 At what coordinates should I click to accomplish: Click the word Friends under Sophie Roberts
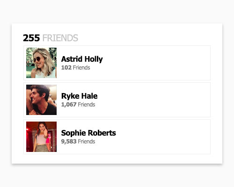pyautogui.click(x=87, y=142)
